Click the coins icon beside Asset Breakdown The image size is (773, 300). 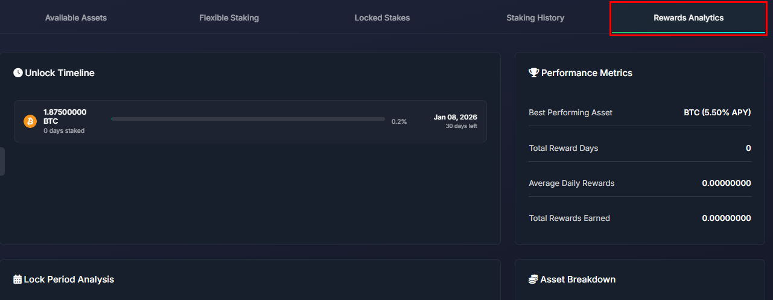pyautogui.click(x=533, y=279)
